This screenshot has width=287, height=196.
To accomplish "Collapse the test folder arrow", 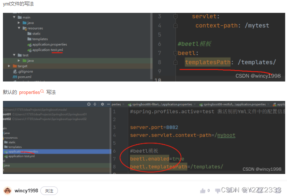I will pyautogui.click(x=14, y=55).
